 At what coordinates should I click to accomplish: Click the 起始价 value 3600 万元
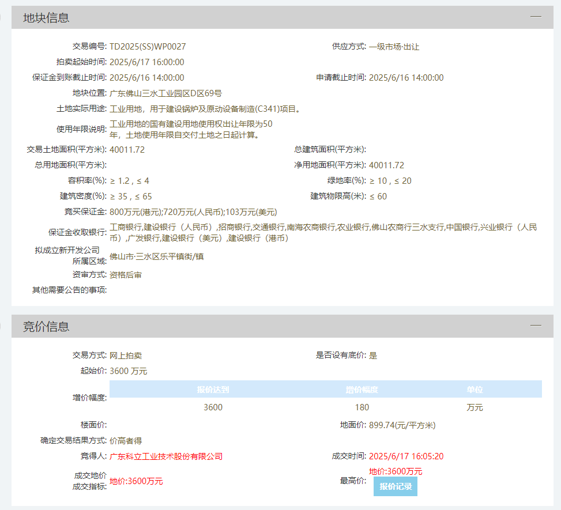(x=128, y=371)
